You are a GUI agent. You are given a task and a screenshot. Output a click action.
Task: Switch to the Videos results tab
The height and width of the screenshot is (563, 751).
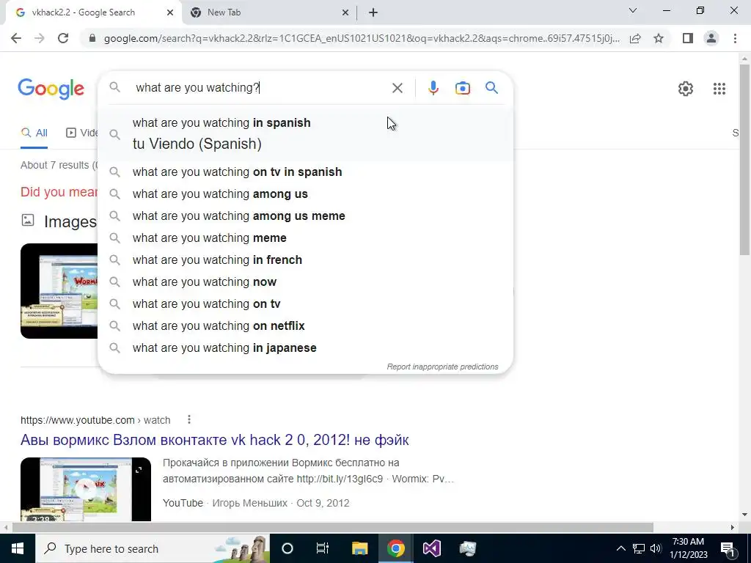(82, 133)
